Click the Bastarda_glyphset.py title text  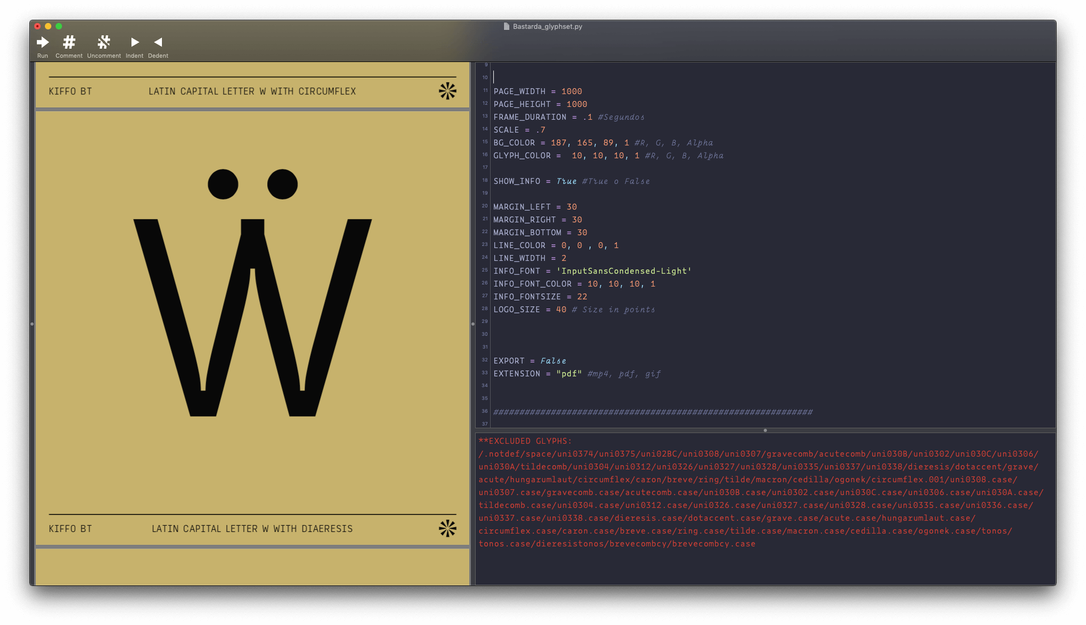(x=547, y=26)
